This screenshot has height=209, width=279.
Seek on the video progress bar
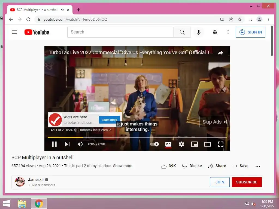coord(137,137)
